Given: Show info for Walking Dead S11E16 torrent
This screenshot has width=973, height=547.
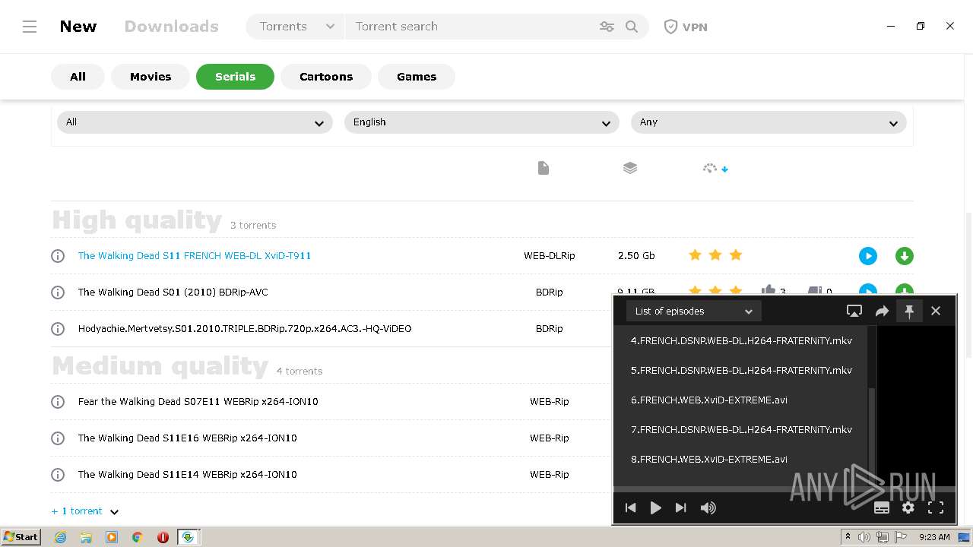Looking at the screenshot, I should [58, 438].
